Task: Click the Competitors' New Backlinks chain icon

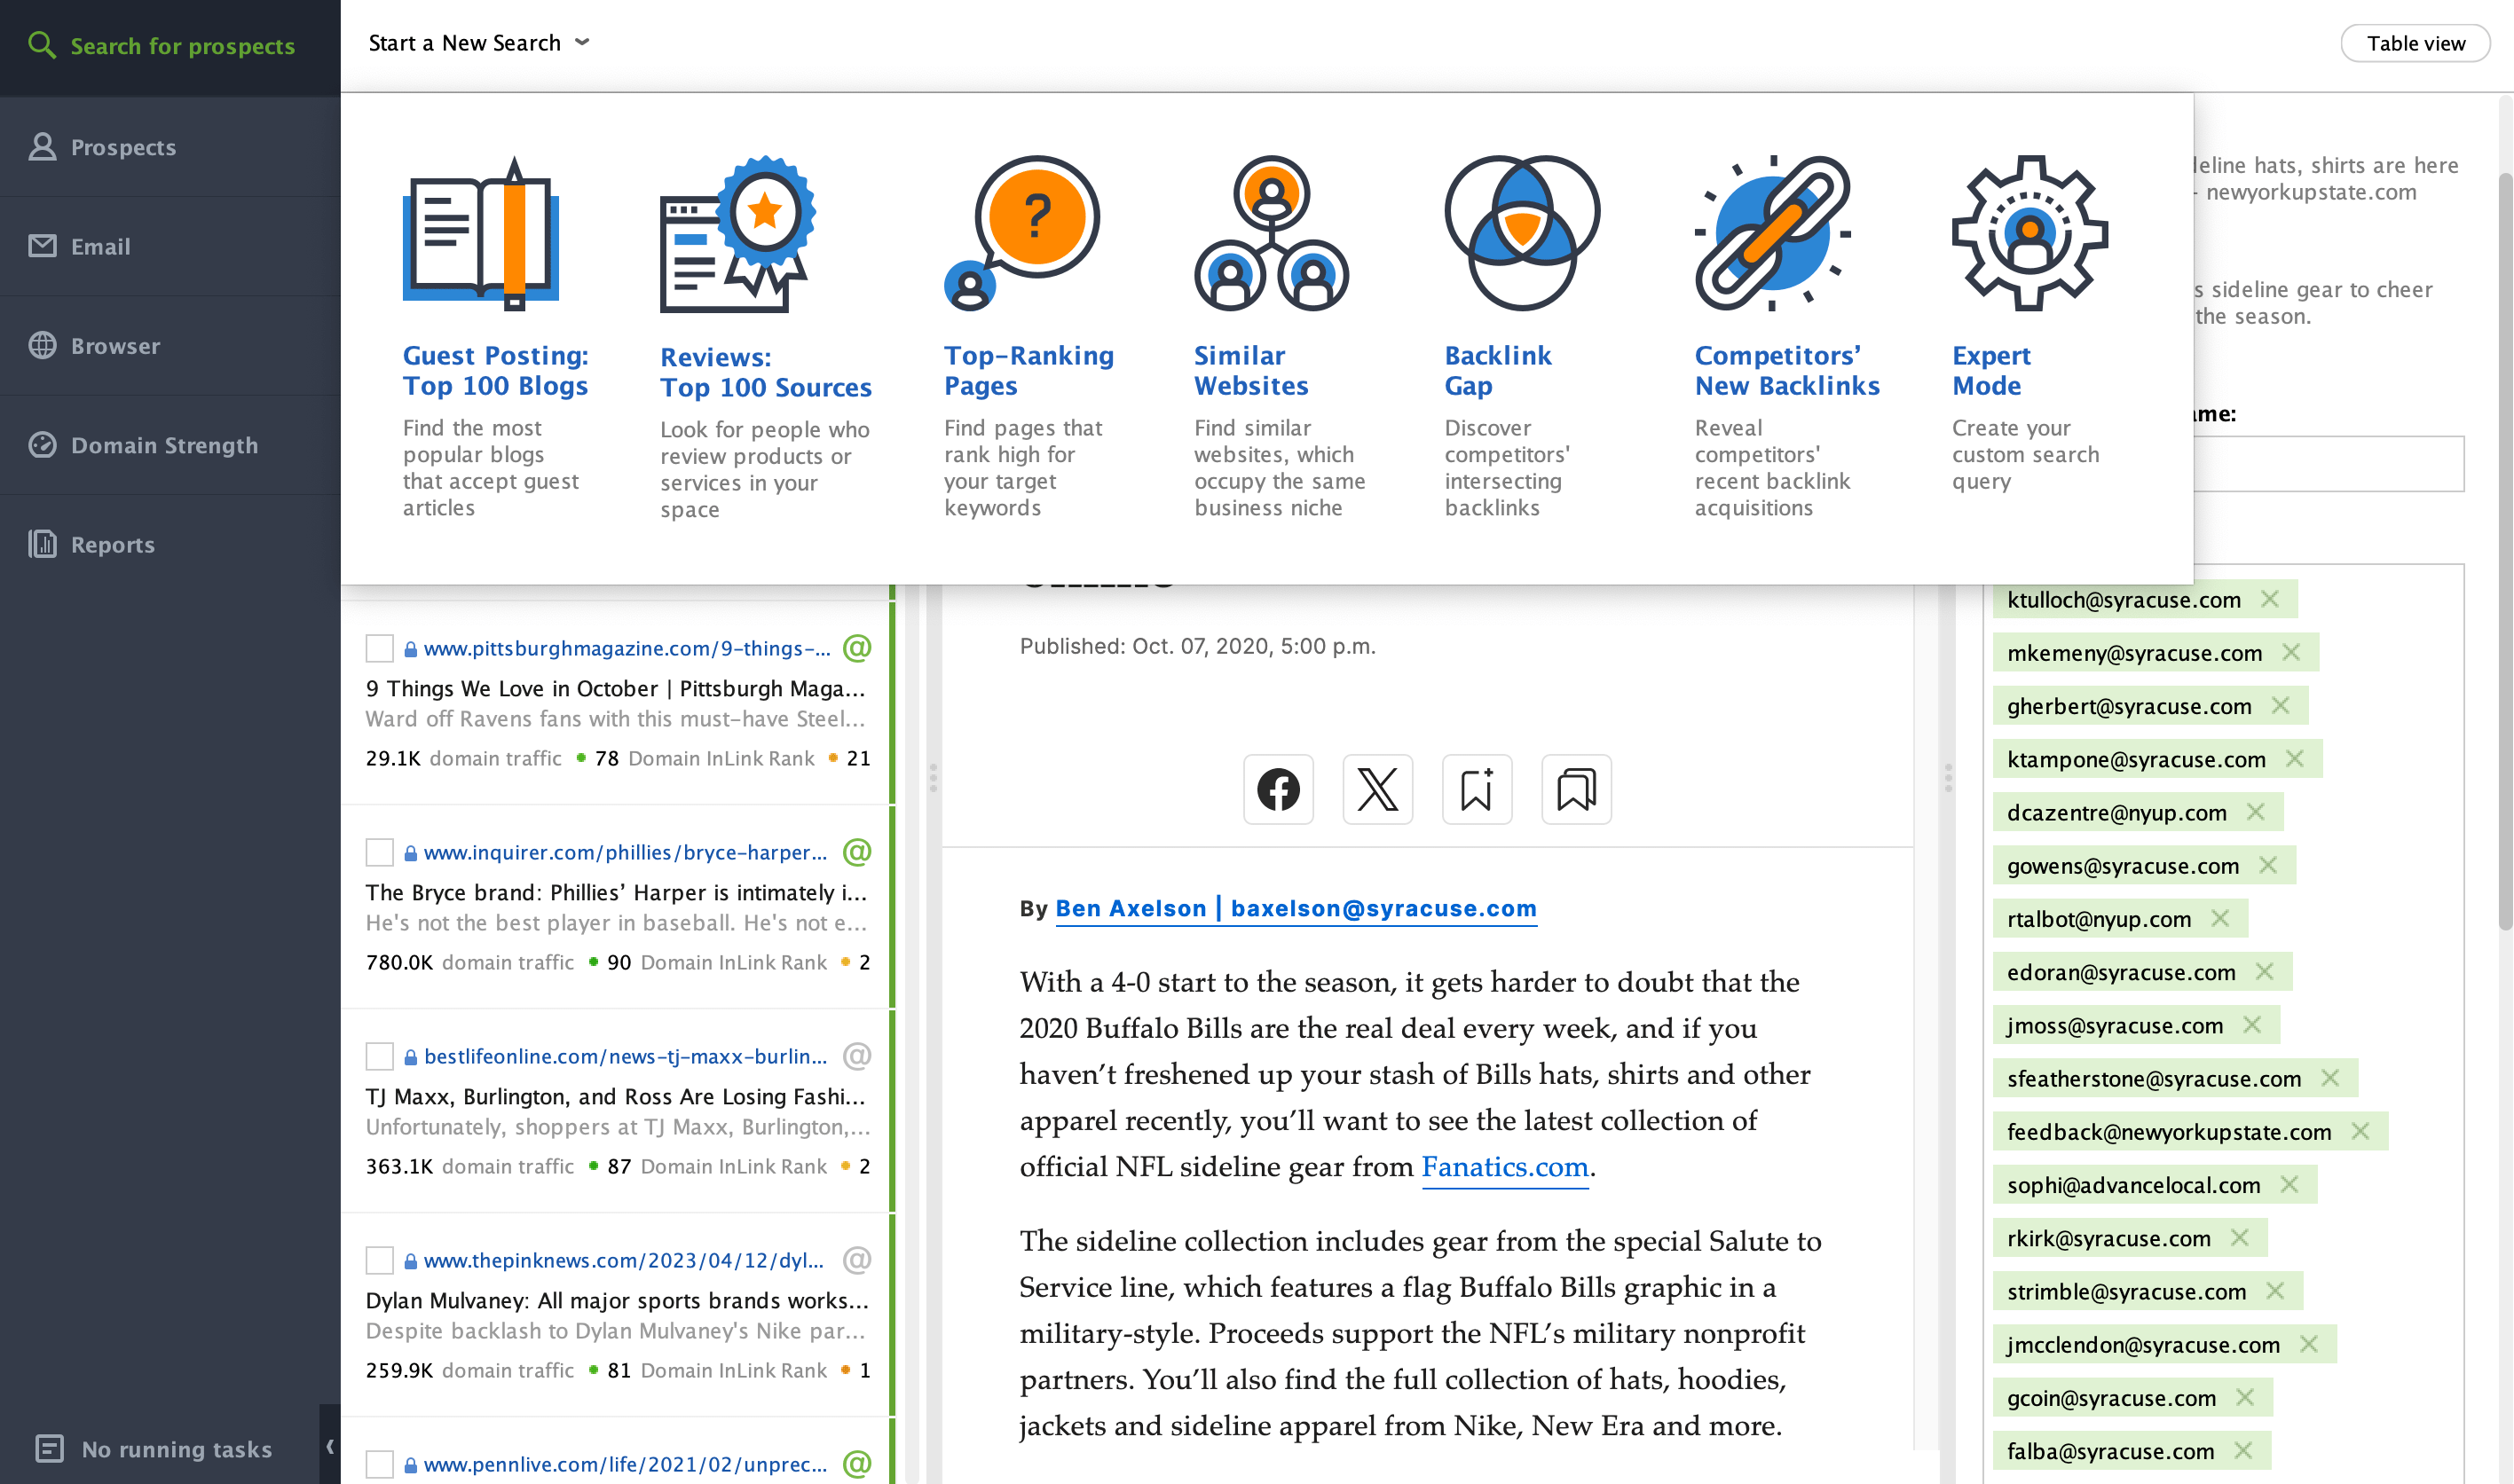Action: (x=1772, y=233)
